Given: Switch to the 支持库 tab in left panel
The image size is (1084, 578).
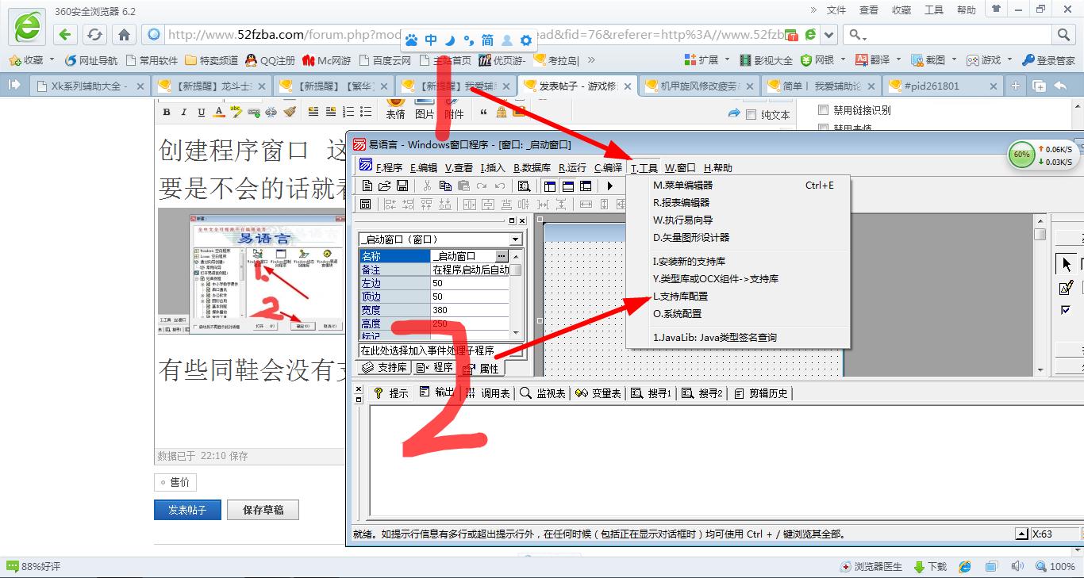Looking at the screenshot, I should [x=385, y=368].
